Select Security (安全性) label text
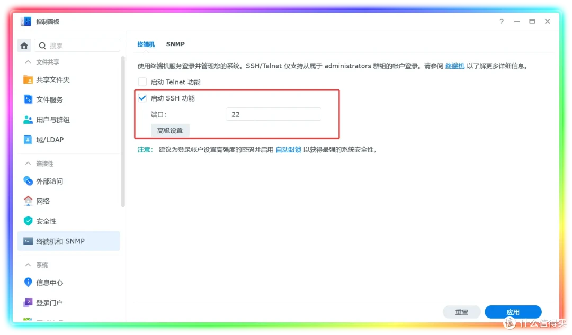The width and height of the screenshot is (572, 335). 46,221
